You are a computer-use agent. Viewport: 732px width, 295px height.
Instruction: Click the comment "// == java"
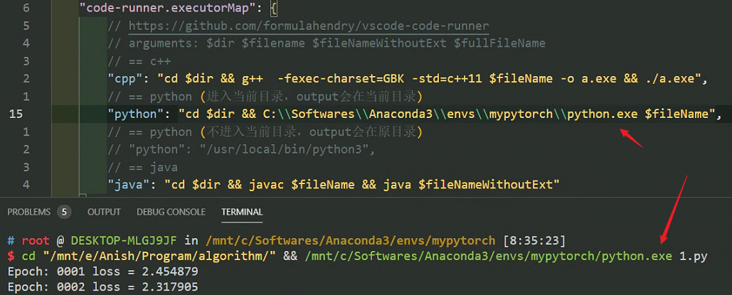142,167
